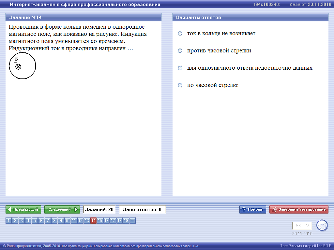Viewport: 334px width, 250px height.
Task: Jump to question 18
Action: 119,220
